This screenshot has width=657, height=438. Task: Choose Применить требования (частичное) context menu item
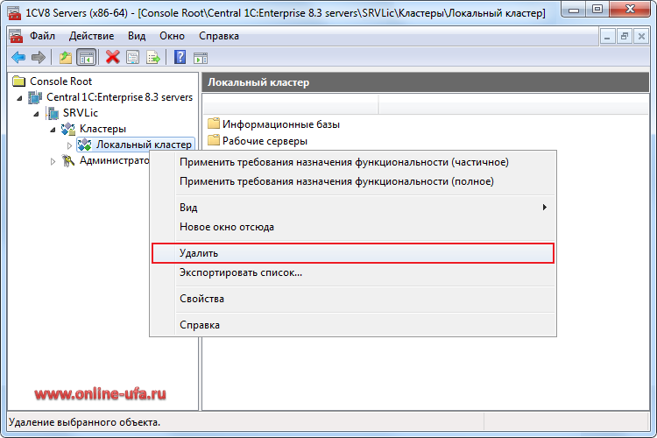pyautogui.click(x=353, y=162)
